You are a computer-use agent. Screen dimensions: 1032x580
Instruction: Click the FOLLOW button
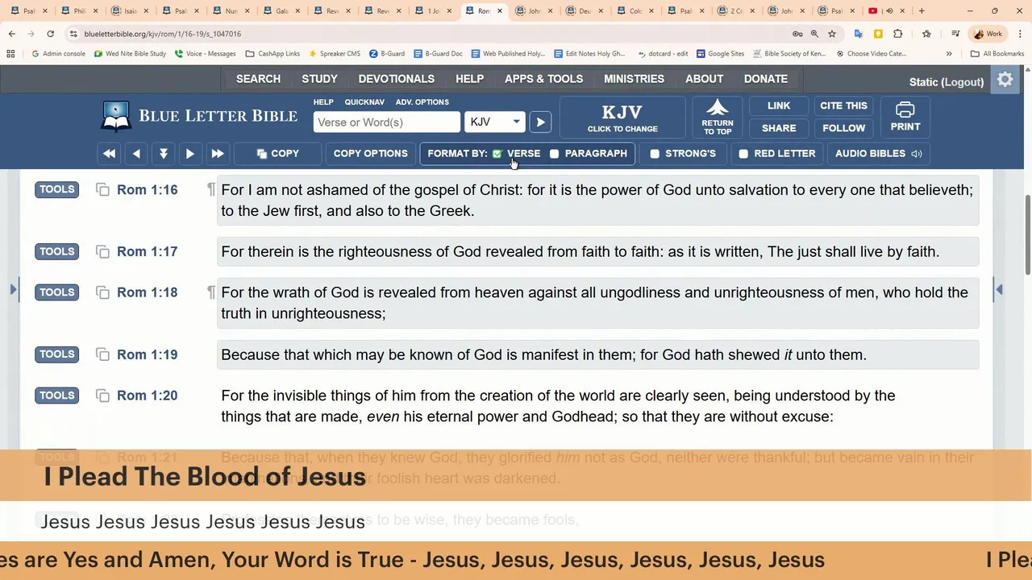pos(843,128)
